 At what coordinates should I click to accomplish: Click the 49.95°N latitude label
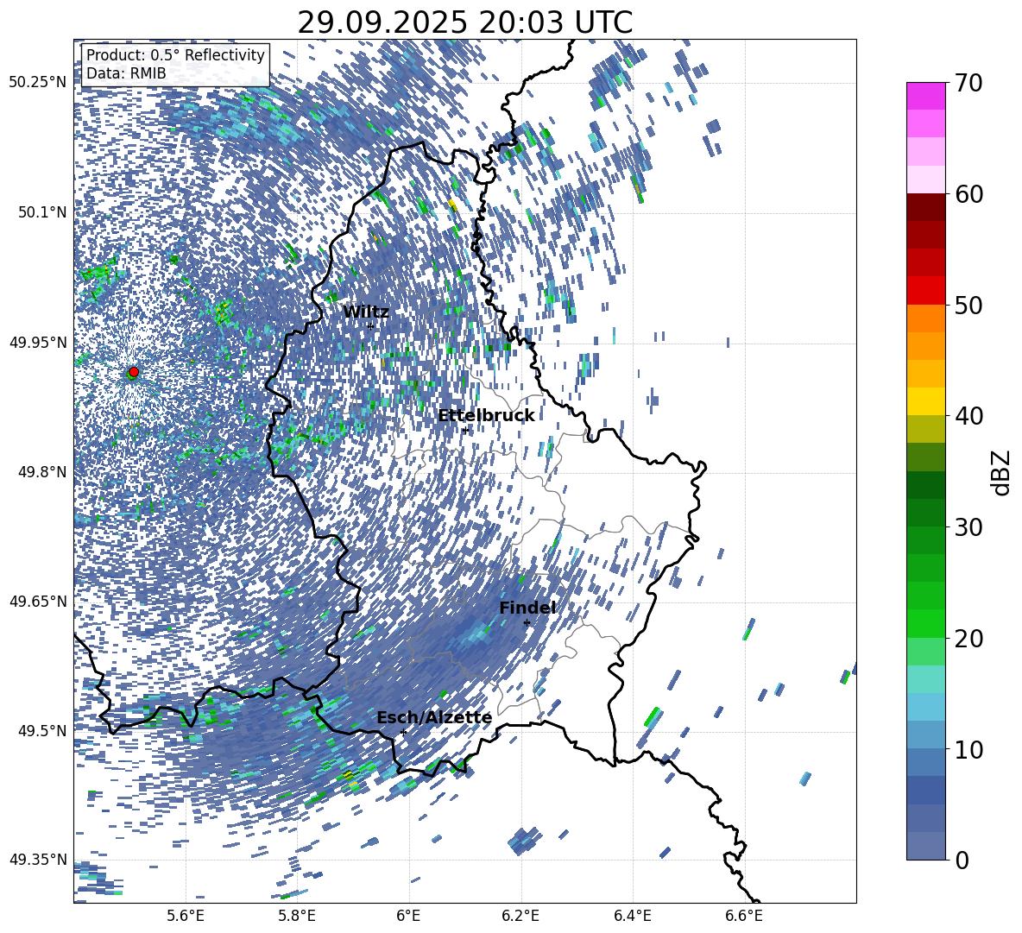coord(38,343)
